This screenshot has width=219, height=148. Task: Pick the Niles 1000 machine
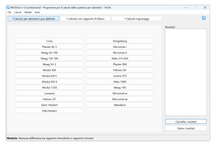tap(120, 82)
